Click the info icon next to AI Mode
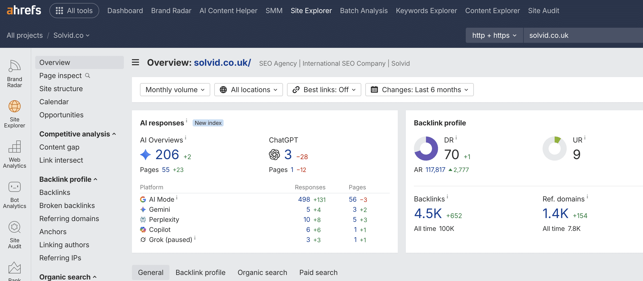This screenshot has width=643, height=281. [x=177, y=197]
